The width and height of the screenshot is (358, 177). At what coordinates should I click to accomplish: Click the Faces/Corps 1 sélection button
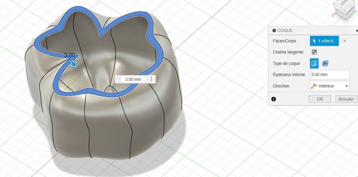tap(324, 41)
